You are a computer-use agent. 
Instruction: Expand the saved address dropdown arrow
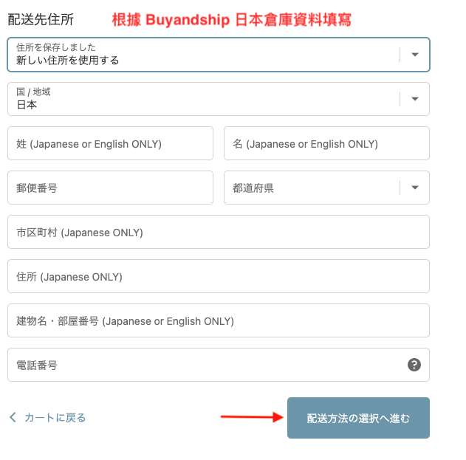click(414, 55)
